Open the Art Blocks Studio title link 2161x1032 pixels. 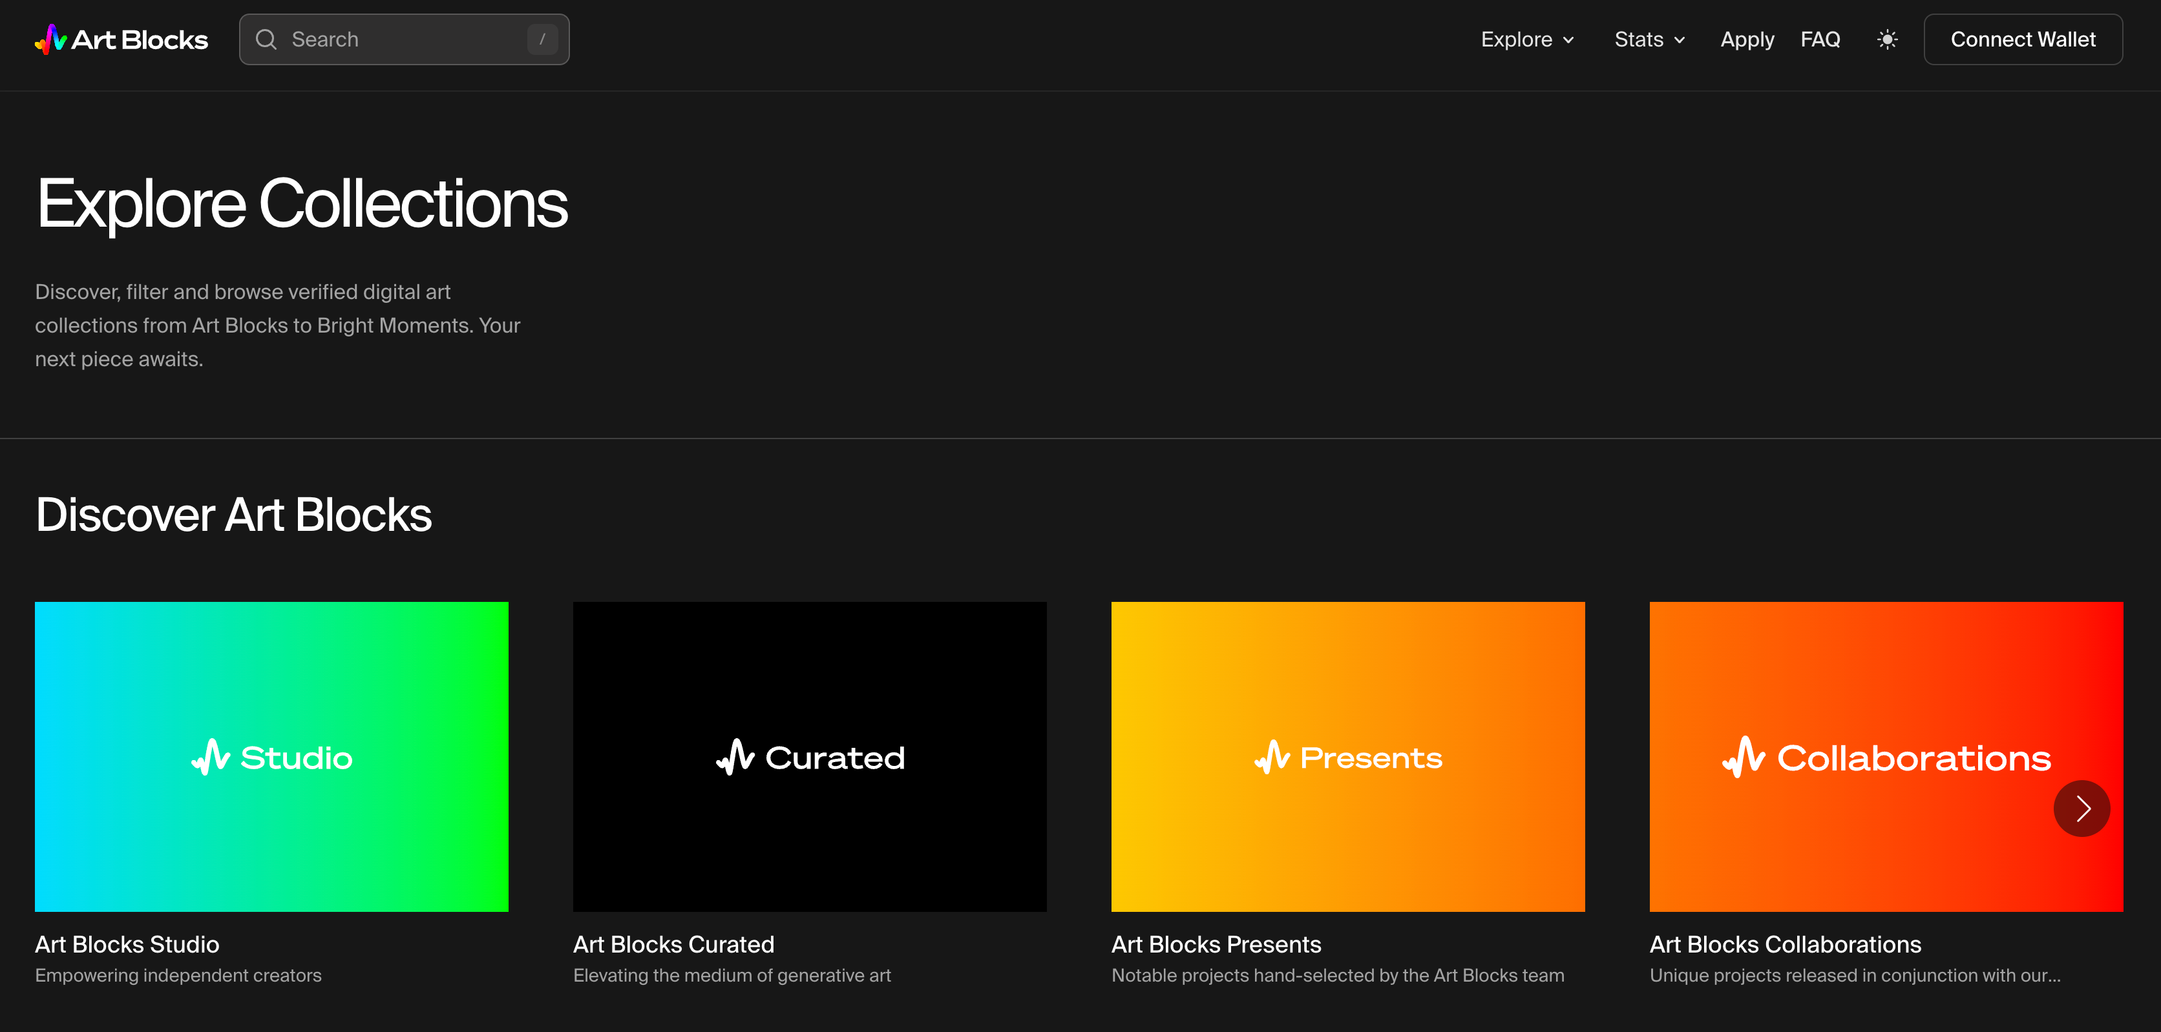click(127, 944)
